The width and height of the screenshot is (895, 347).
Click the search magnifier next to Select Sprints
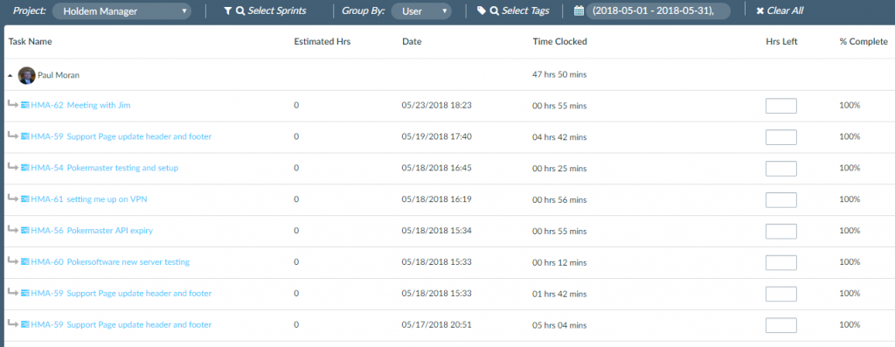point(239,10)
